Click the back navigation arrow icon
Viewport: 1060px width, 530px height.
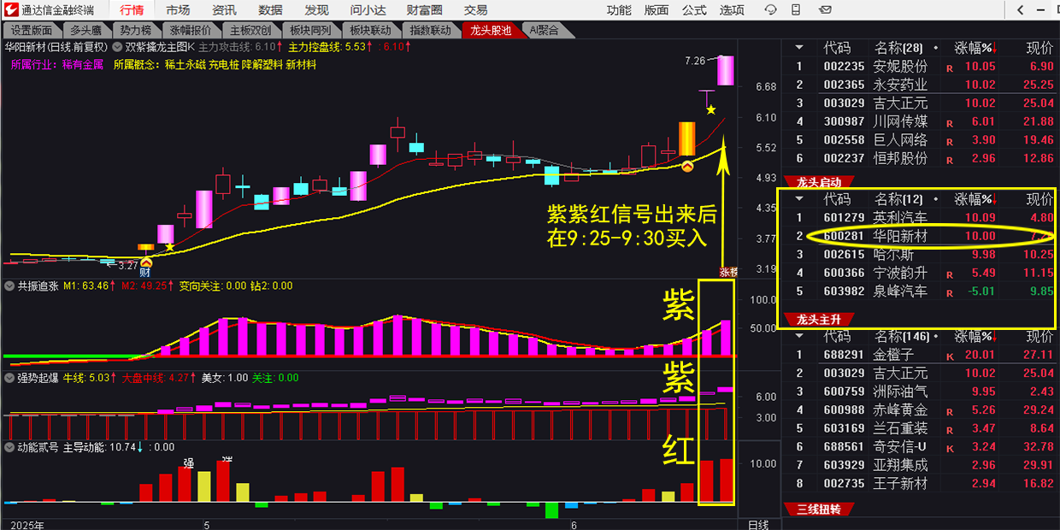coord(1020,9)
